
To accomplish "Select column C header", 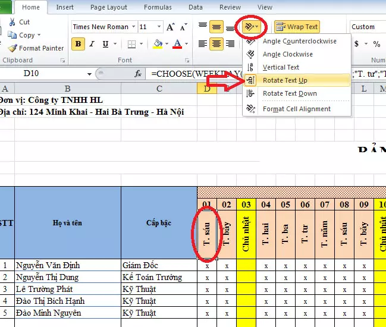I will [159, 89].
